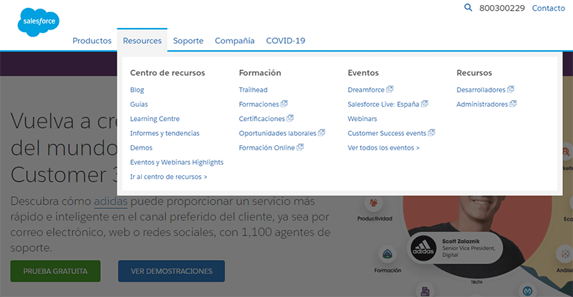Click the Salesforce cloud logo
This screenshot has width=573, height=297.
point(39,22)
